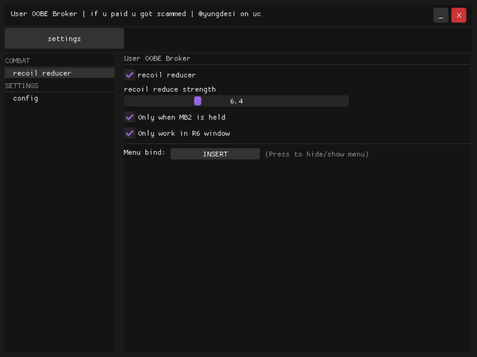Click the far left end of the strength slider

click(x=127, y=101)
